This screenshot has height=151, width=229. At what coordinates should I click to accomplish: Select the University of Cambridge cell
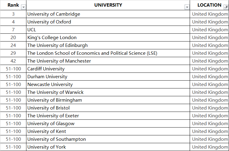54,14
